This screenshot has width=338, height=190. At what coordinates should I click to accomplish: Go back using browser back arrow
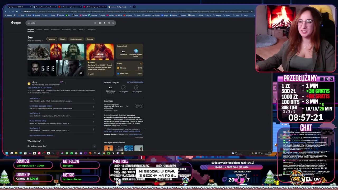click(6, 11)
